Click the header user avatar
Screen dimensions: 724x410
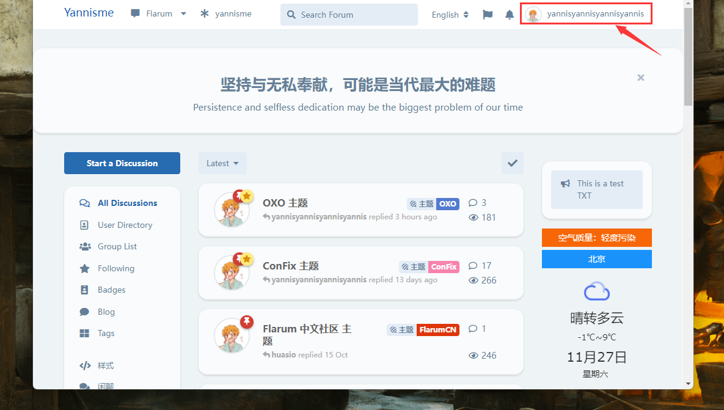coord(533,14)
